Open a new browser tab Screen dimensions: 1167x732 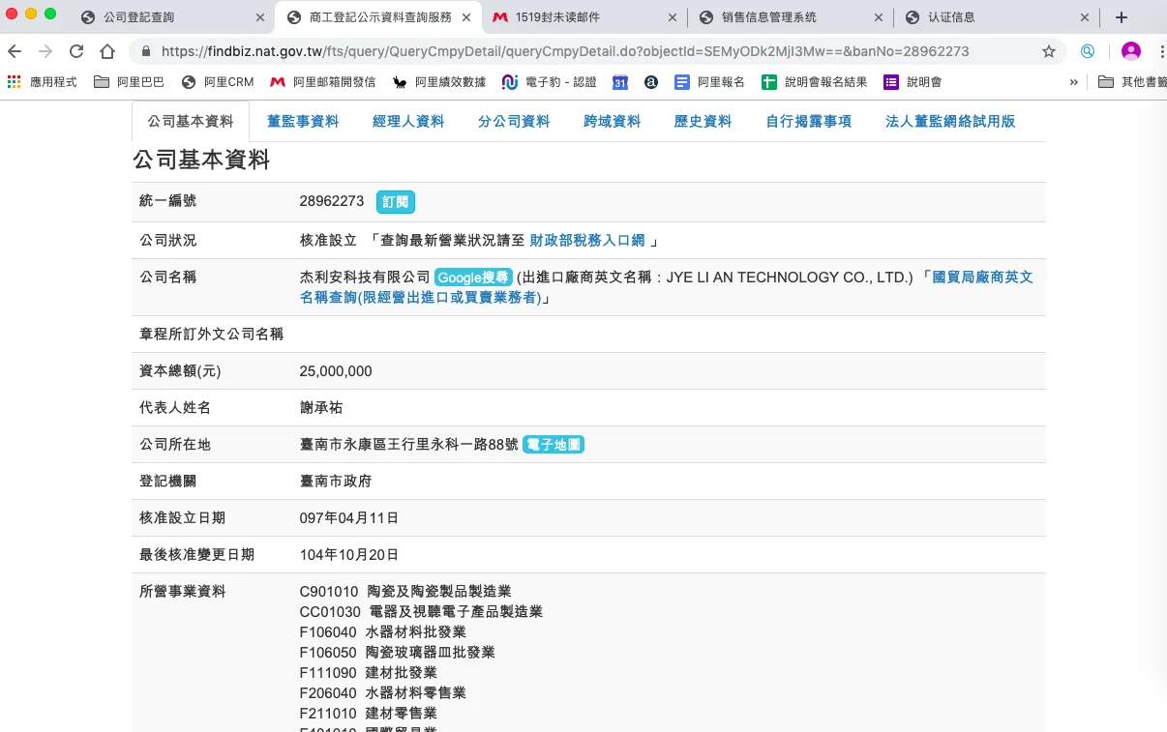pyautogui.click(x=1122, y=17)
